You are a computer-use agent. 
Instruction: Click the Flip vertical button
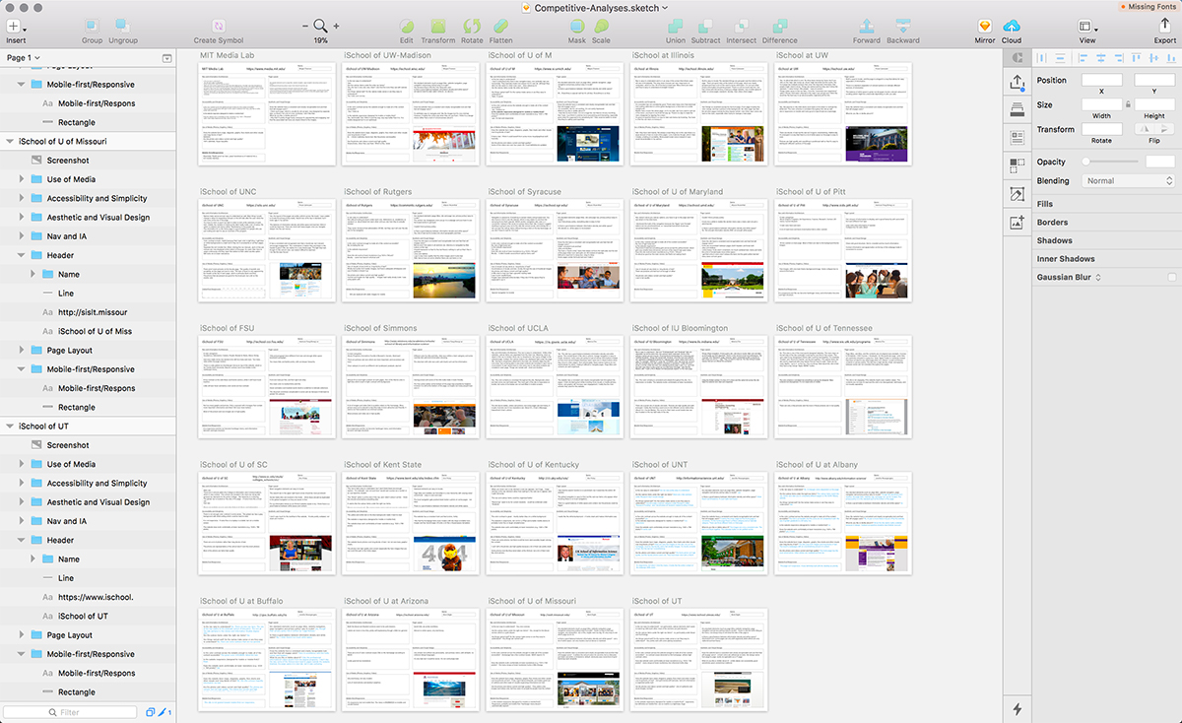(1166, 128)
